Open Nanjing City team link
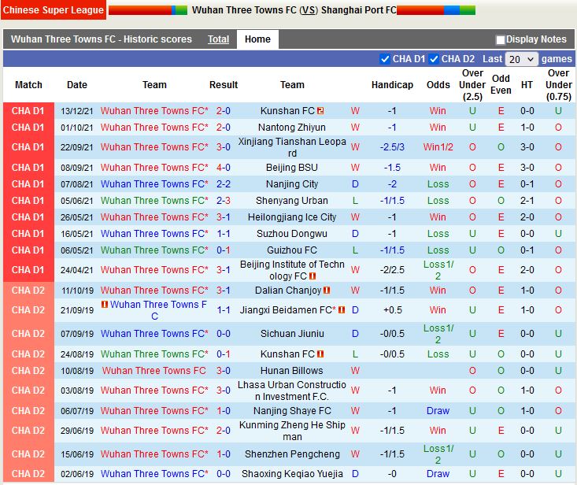The width and height of the screenshot is (577, 485). tap(292, 184)
